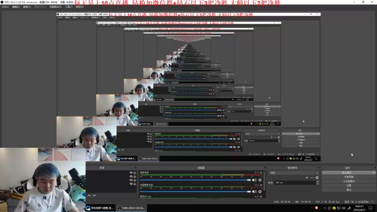
Task: Open the 配置文件(P) menu
Action: (40, 7)
